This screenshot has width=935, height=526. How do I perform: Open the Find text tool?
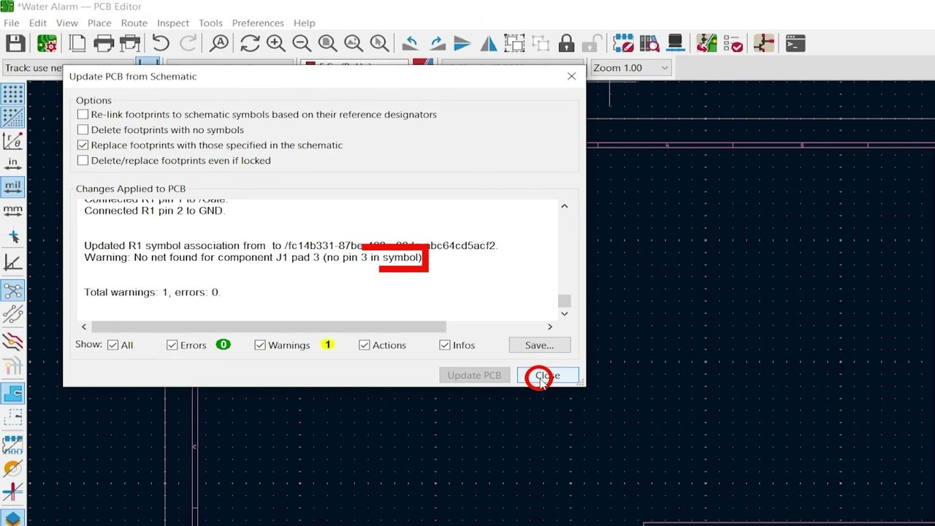218,44
